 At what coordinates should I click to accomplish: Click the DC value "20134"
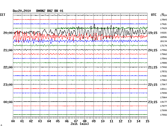[164, 41]
